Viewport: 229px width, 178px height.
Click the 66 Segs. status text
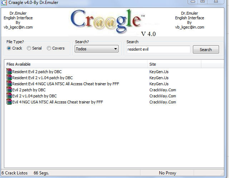click(41, 173)
